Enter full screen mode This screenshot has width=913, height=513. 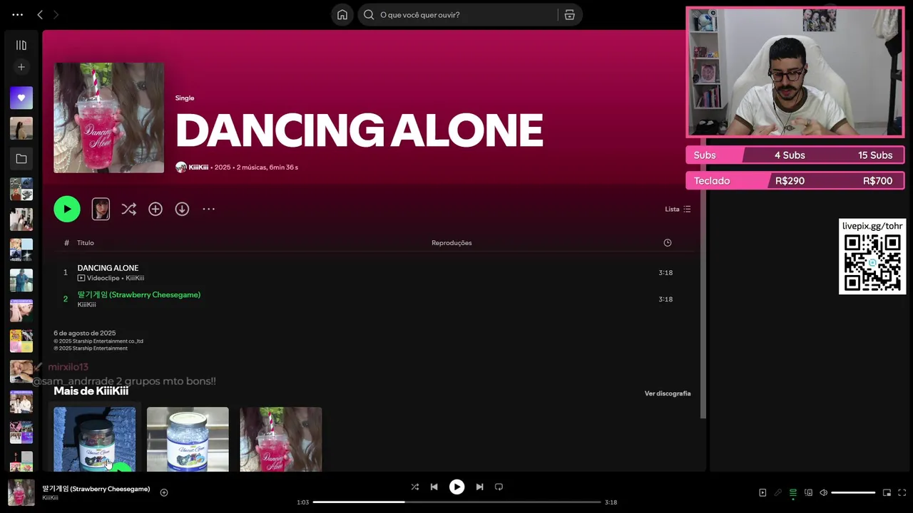click(902, 492)
